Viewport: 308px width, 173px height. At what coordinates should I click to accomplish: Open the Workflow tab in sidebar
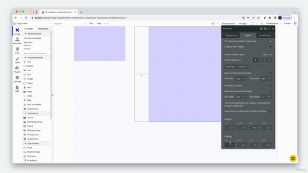pyautogui.click(x=17, y=41)
